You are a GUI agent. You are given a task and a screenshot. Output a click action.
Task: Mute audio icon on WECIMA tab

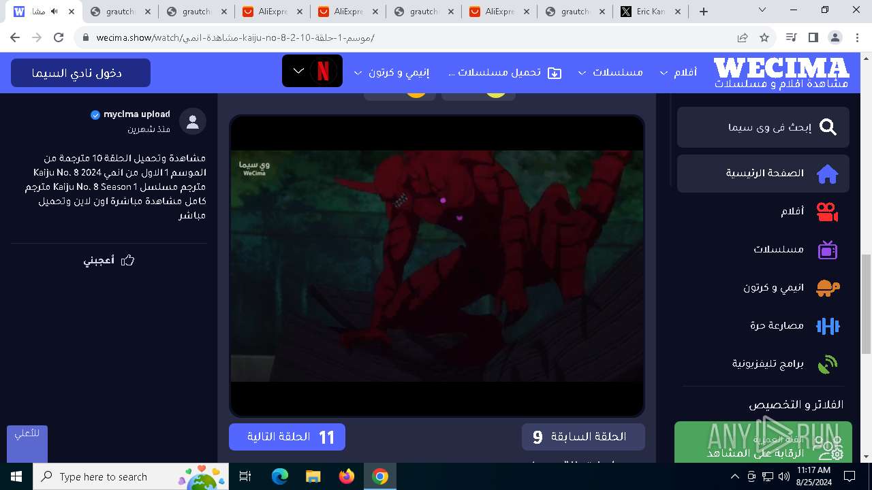(54, 12)
